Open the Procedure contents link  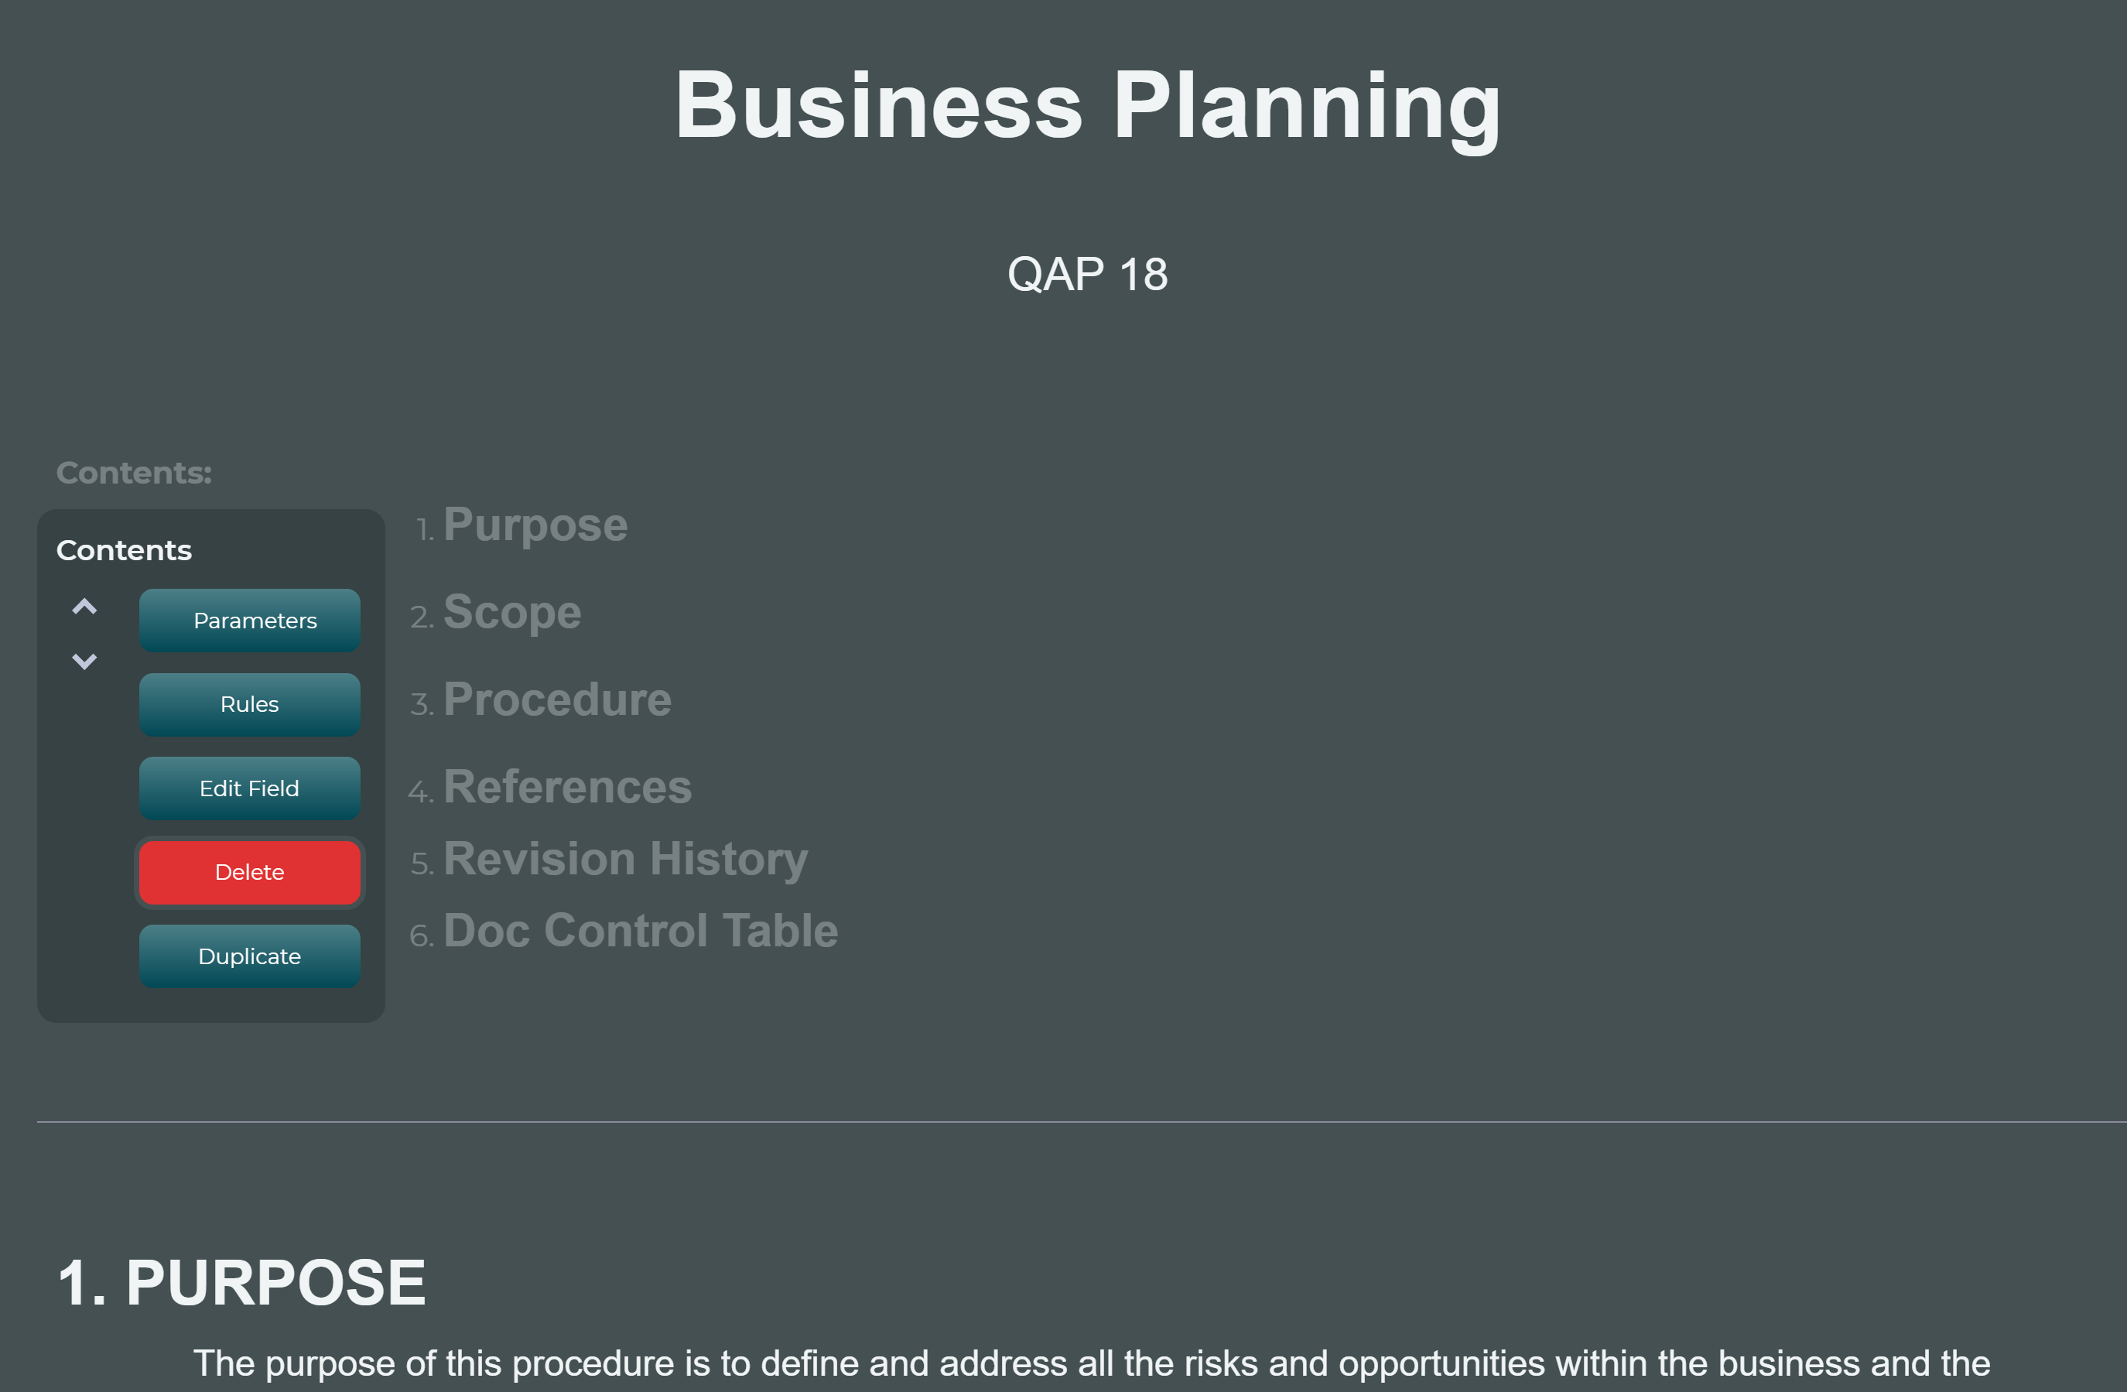tap(557, 699)
